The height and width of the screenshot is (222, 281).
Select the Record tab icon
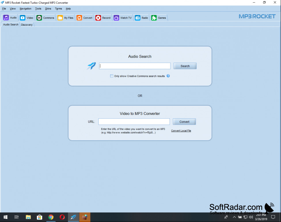[x=103, y=18]
